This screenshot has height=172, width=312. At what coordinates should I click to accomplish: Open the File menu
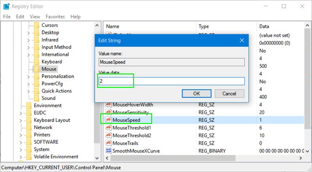click(x=7, y=17)
